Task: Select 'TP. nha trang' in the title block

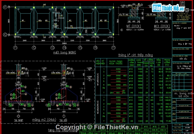Action: click(x=184, y=69)
